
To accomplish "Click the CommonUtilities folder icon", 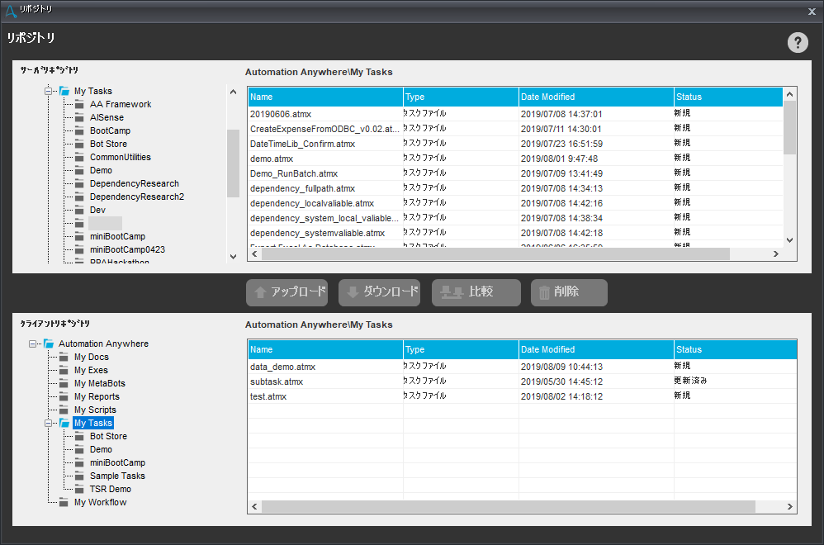I will pos(79,157).
